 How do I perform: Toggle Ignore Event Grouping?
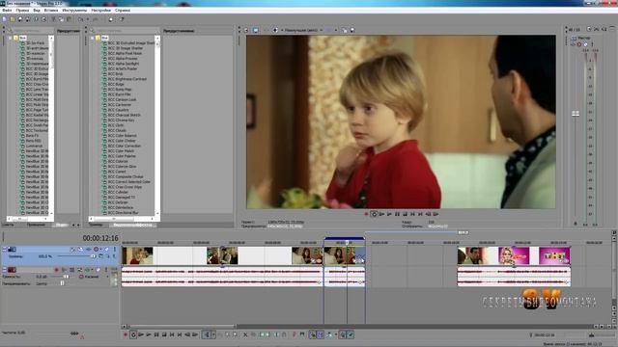pos(351,334)
